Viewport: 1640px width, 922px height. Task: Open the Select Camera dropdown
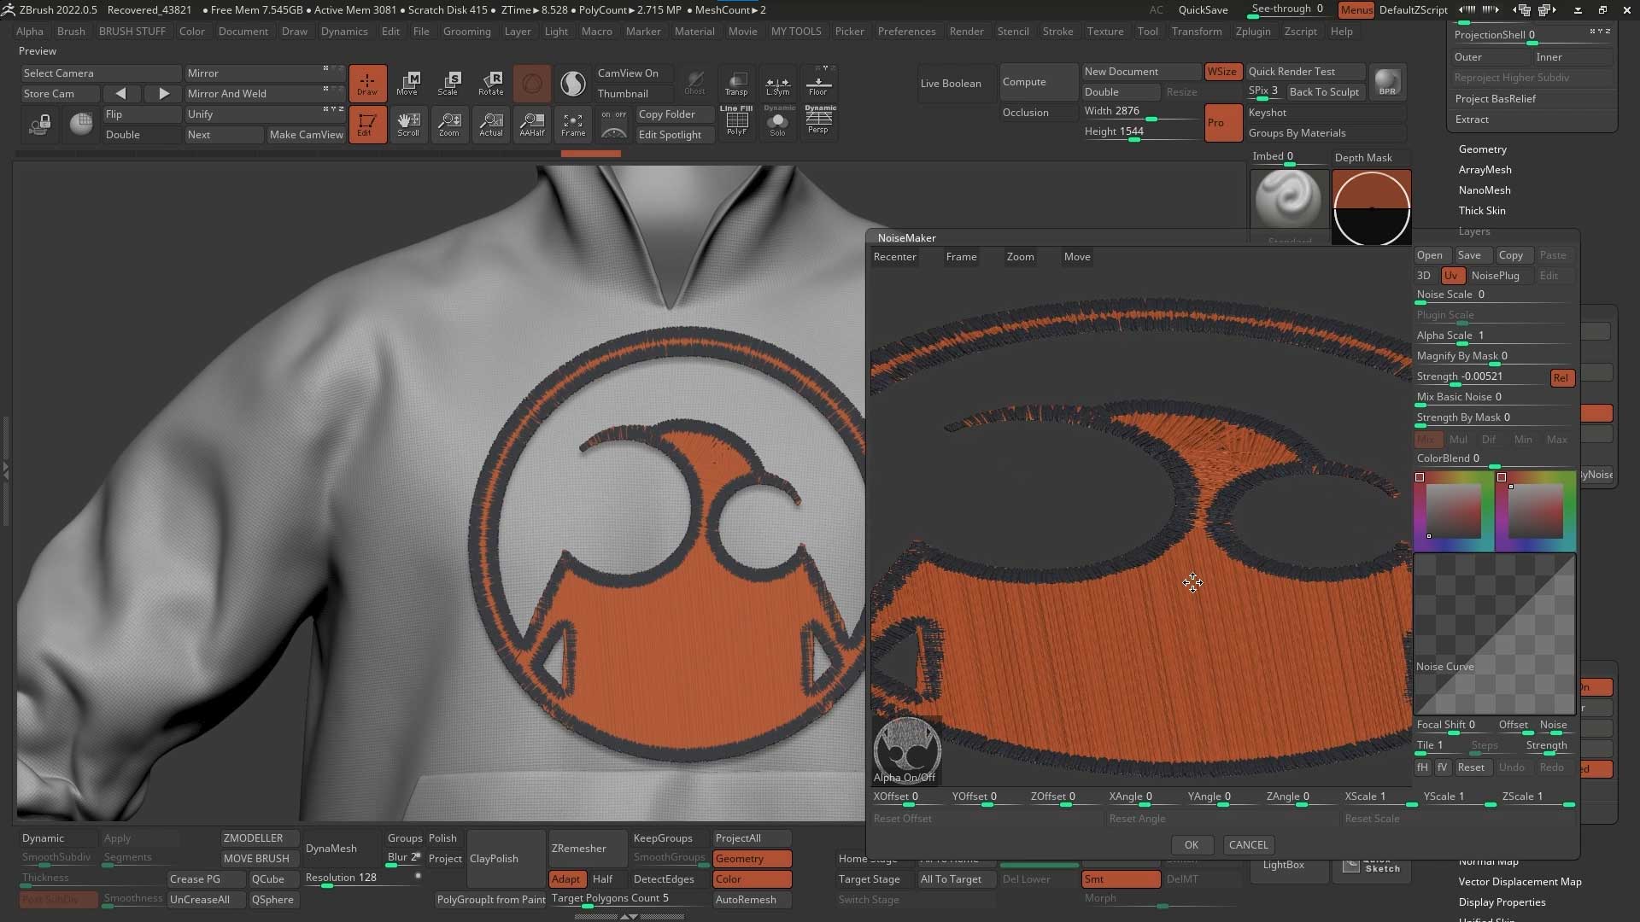click(101, 73)
